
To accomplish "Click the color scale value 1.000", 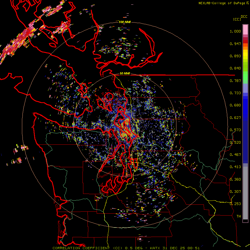I will [x=235, y=31].
